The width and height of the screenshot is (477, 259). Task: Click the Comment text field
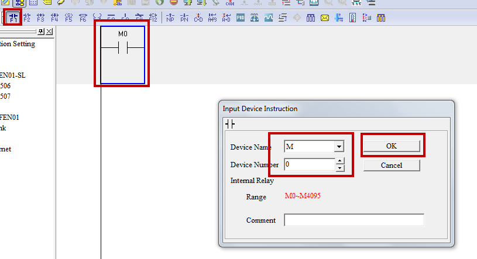click(x=354, y=220)
